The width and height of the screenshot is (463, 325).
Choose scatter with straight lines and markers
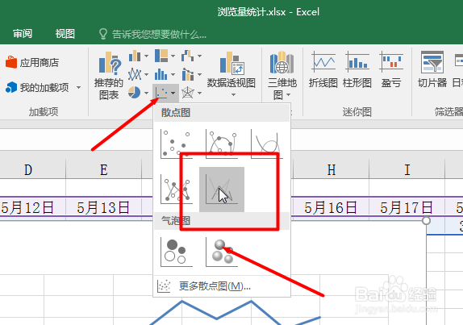click(x=177, y=190)
